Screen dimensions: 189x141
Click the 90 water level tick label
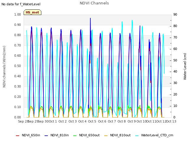[175, 14]
